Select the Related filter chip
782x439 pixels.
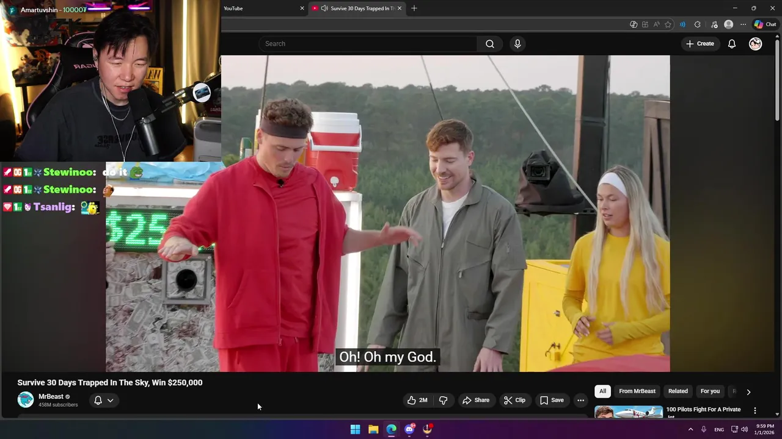(678, 391)
